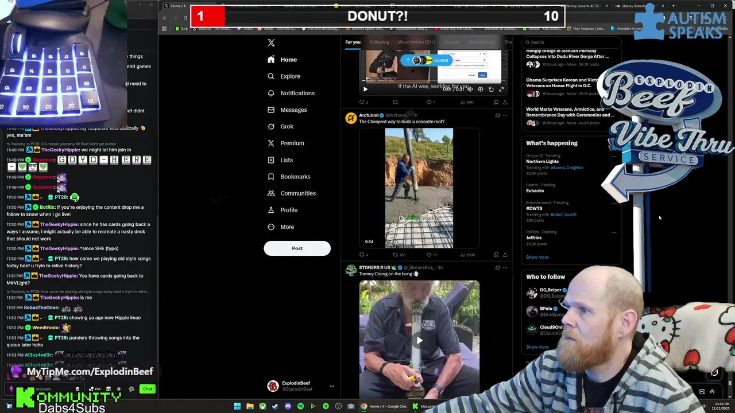Open Notifications via the bell icon
735x413 pixels.
tap(271, 93)
